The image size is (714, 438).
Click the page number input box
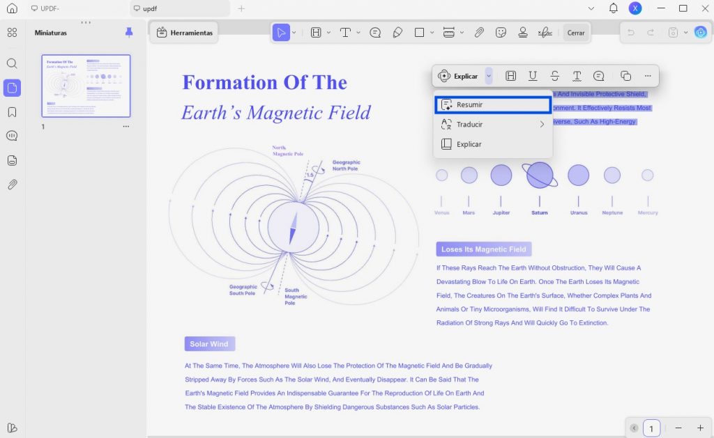pos(651,428)
